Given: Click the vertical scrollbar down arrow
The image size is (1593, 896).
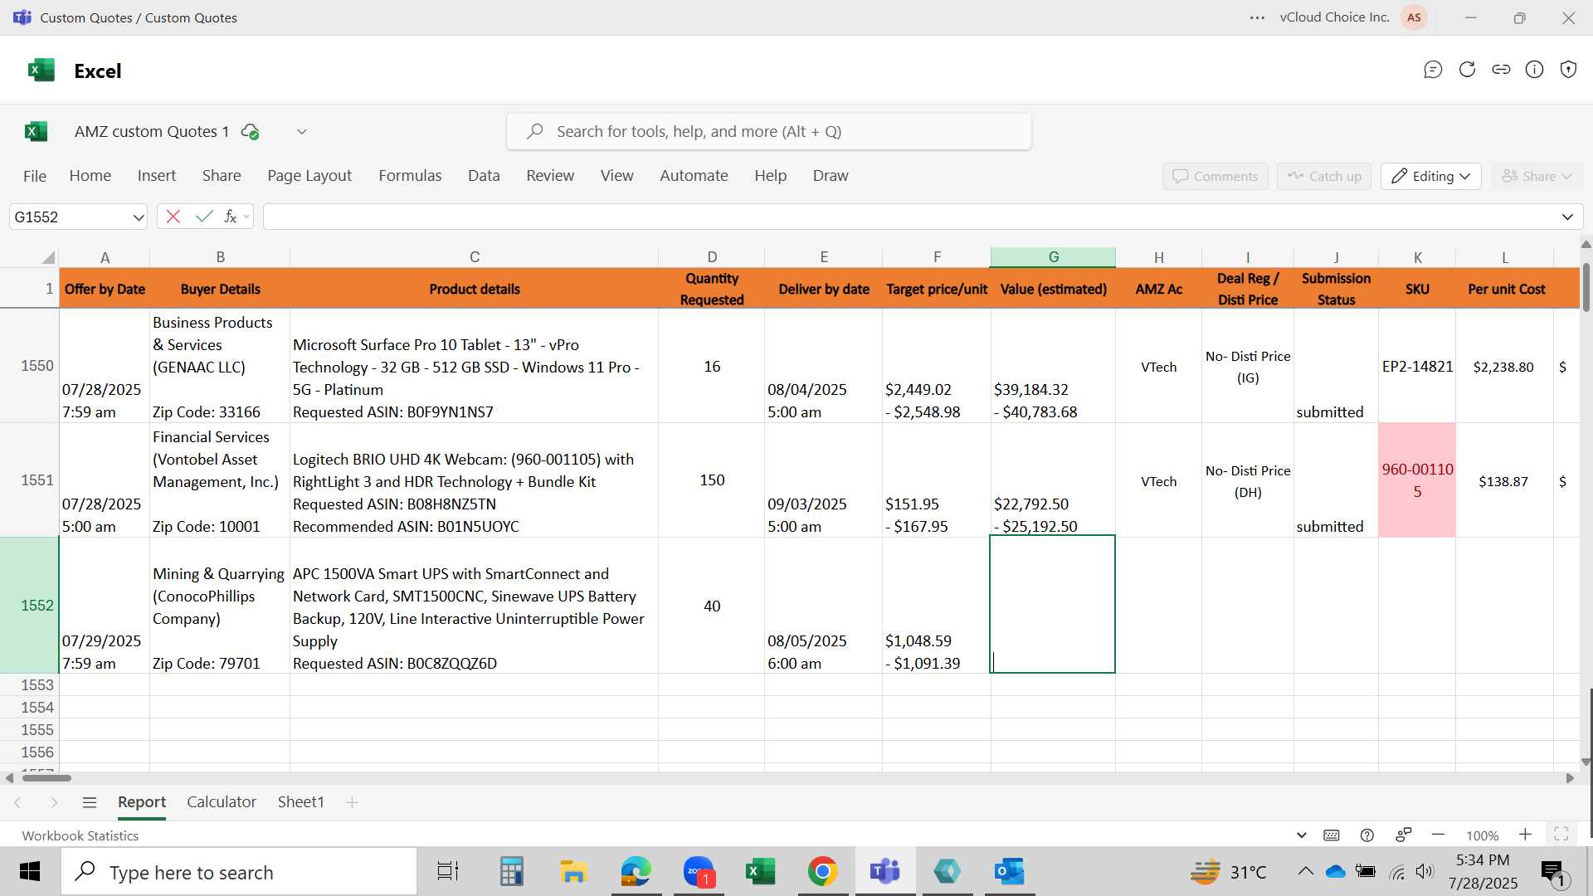Looking at the screenshot, I should pyautogui.click(x=1586, y=762).
